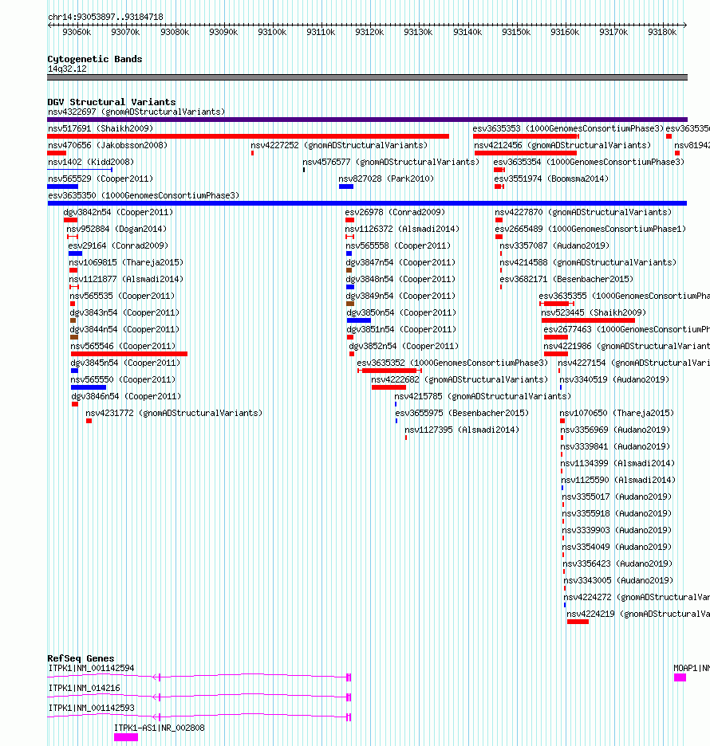Screen dimensions: 710x746
Task: Click the 93180k ruler tick label
Action: (662, 33)
